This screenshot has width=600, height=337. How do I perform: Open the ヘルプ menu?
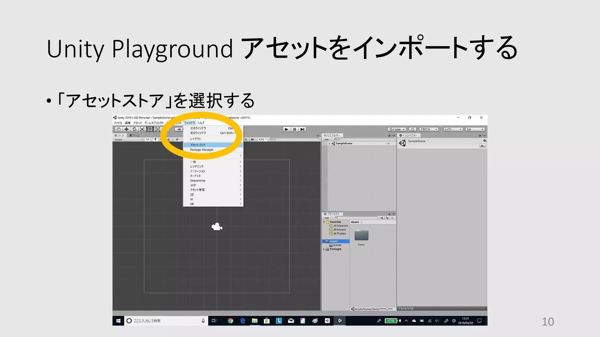201,123
